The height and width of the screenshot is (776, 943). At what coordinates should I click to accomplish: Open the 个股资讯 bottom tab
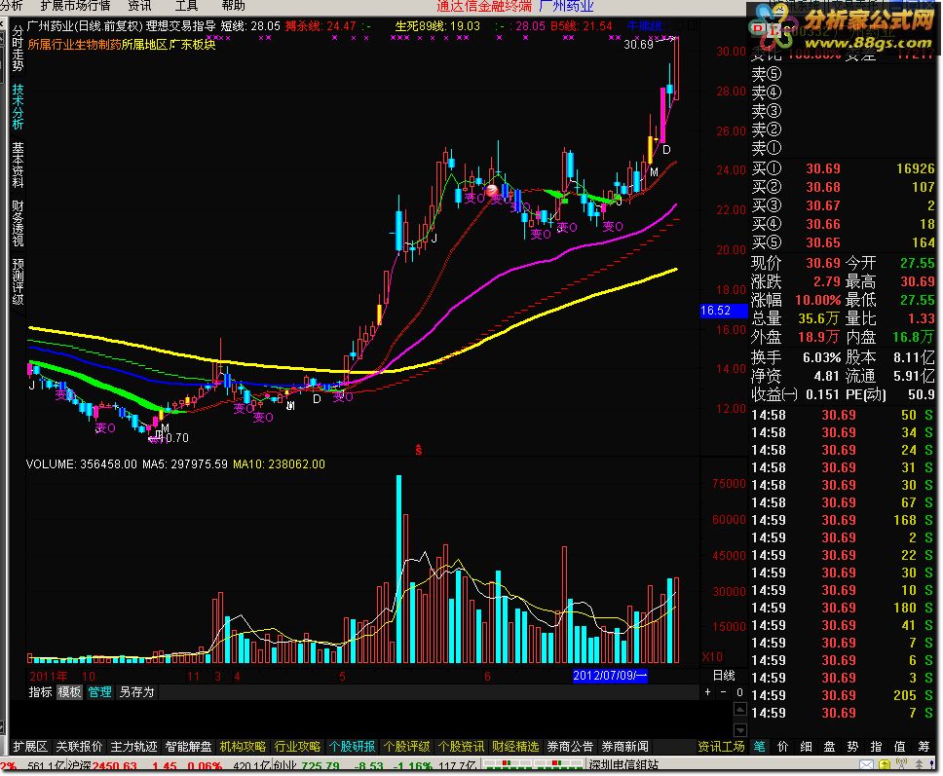pos(461,747)
